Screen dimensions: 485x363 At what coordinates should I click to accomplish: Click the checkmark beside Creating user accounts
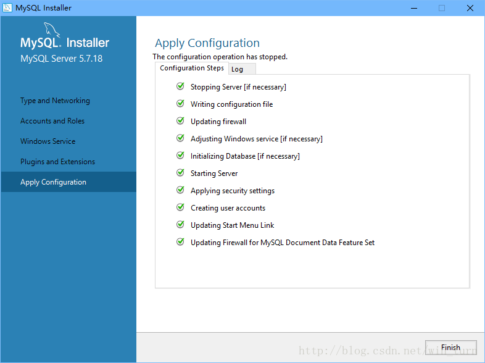(x=180, y=208)
